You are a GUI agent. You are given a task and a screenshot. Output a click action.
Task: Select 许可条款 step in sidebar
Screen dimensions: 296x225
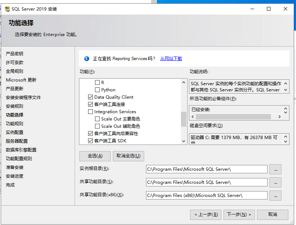click(x=15, y=63)
